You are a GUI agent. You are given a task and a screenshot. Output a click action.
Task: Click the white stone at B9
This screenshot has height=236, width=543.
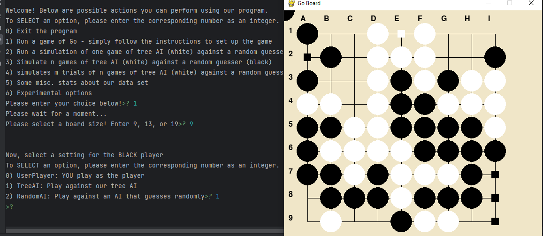331,221
